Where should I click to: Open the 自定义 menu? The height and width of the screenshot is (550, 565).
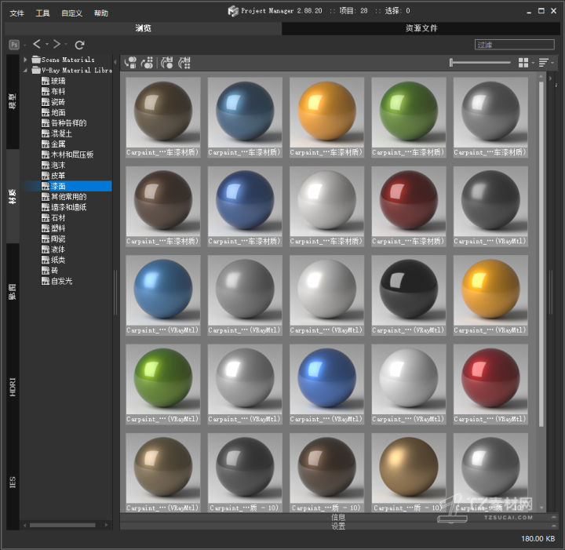click(x=71, y=13)
